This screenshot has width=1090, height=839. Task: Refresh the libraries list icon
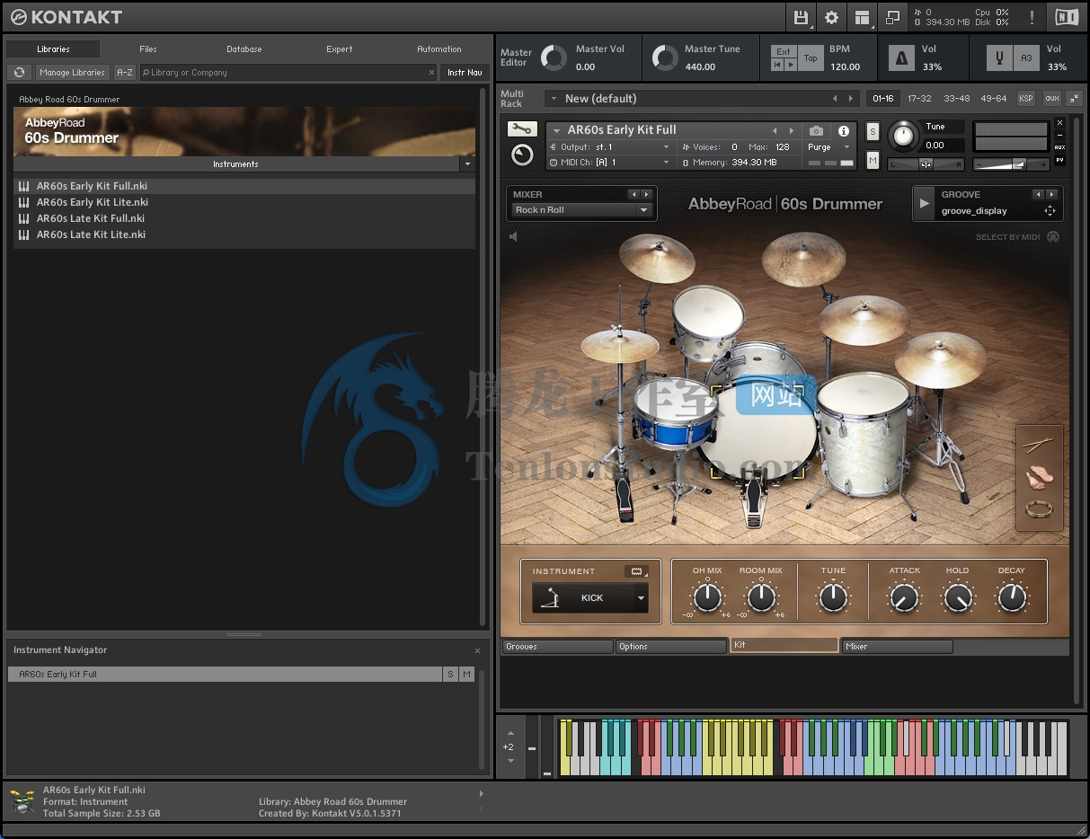coord(19,72)
